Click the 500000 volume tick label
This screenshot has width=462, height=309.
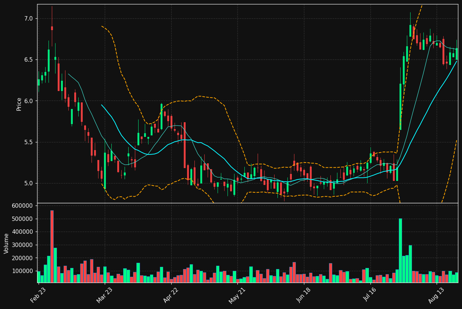pos(23,219)
